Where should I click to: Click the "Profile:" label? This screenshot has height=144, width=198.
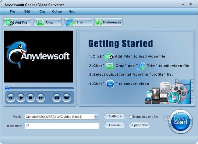tap(17, 117)
